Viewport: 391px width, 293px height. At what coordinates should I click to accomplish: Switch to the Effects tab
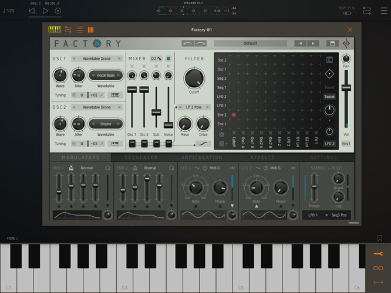coord(263,157)
